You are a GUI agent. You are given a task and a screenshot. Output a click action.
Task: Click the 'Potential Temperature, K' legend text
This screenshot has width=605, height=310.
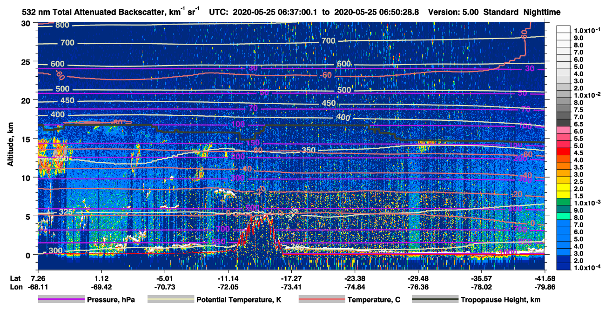[239, 300]
